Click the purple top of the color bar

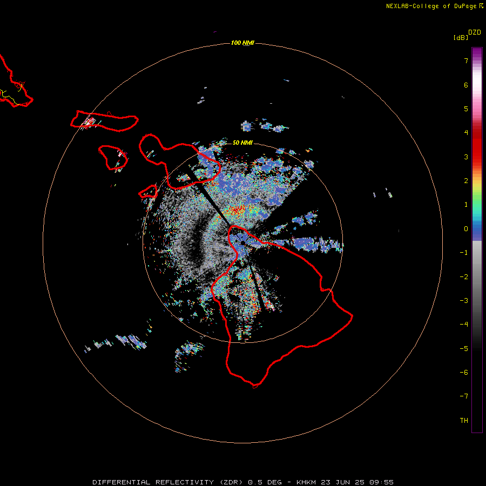(477, 53)
